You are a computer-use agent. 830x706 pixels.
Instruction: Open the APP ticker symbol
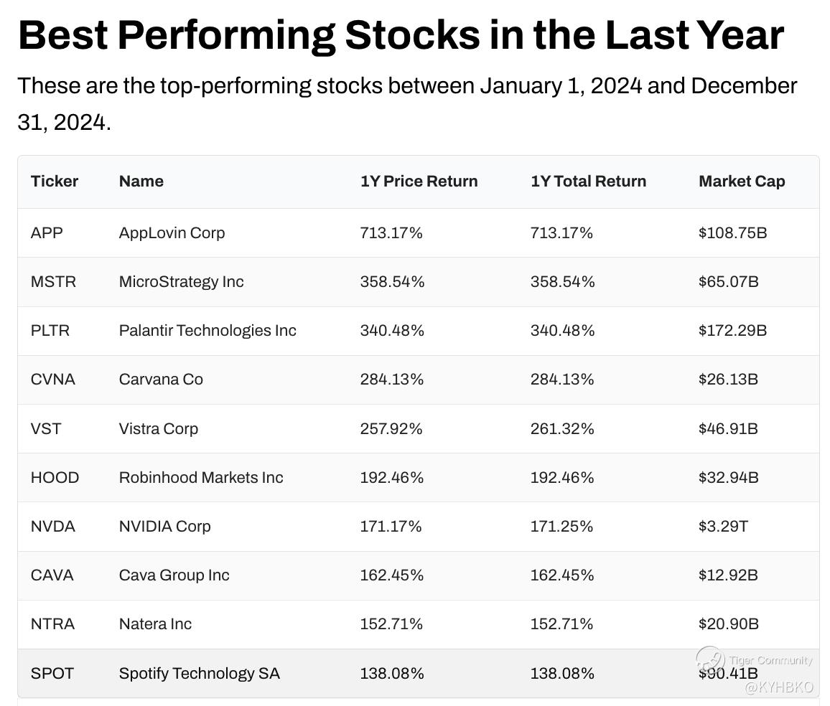click(x=47, y=232)
